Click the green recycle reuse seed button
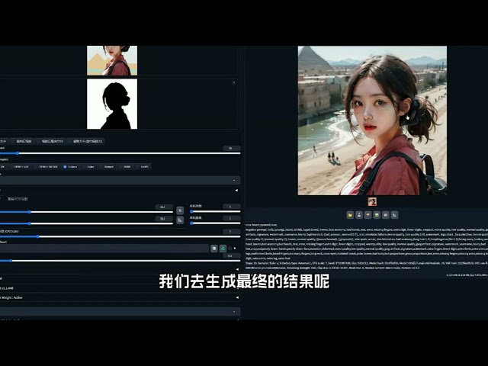The height and width of the screenshot is (366, 488). (x=223, y=248)
